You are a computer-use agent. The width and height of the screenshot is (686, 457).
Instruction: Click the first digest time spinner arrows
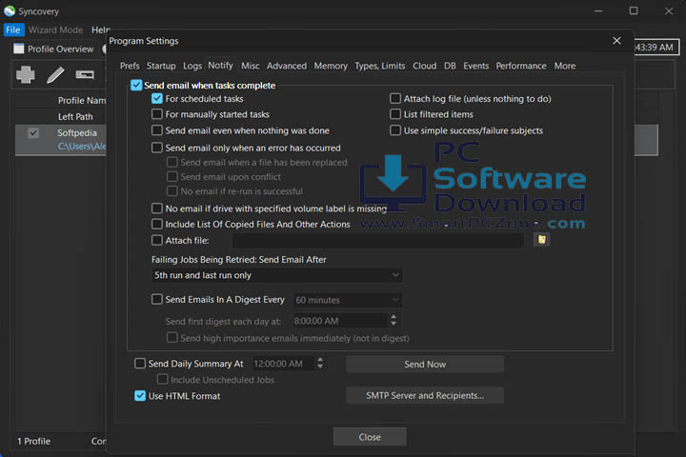(x=393, y=321)
